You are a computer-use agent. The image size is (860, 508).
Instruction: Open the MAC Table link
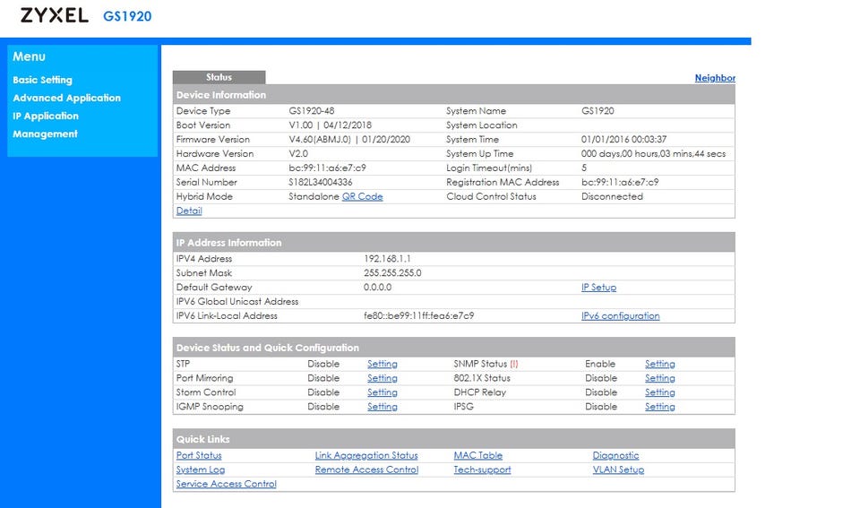pyautogui.click(x=477, y=455)
